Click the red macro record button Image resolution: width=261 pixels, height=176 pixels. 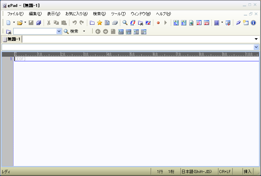pyautogui.click(x=158, y=23)
